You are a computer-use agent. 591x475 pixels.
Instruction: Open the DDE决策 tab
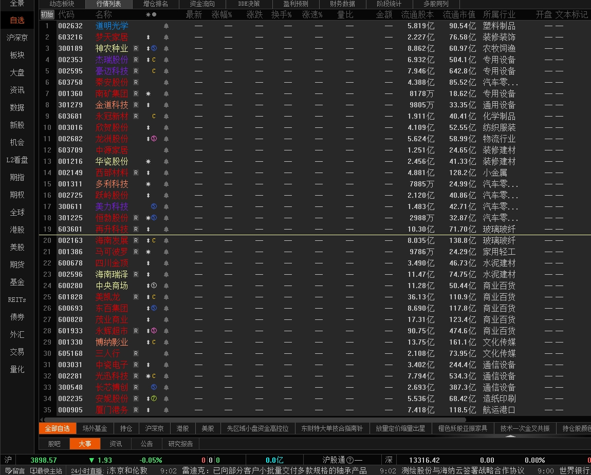249,4
